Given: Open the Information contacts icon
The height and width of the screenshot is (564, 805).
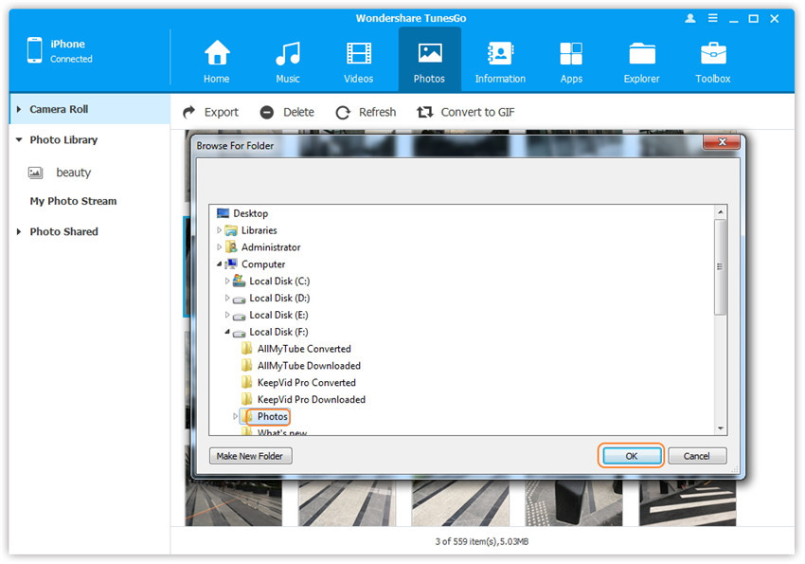Looking at the screenshot, I should click(x=500, y=54).
